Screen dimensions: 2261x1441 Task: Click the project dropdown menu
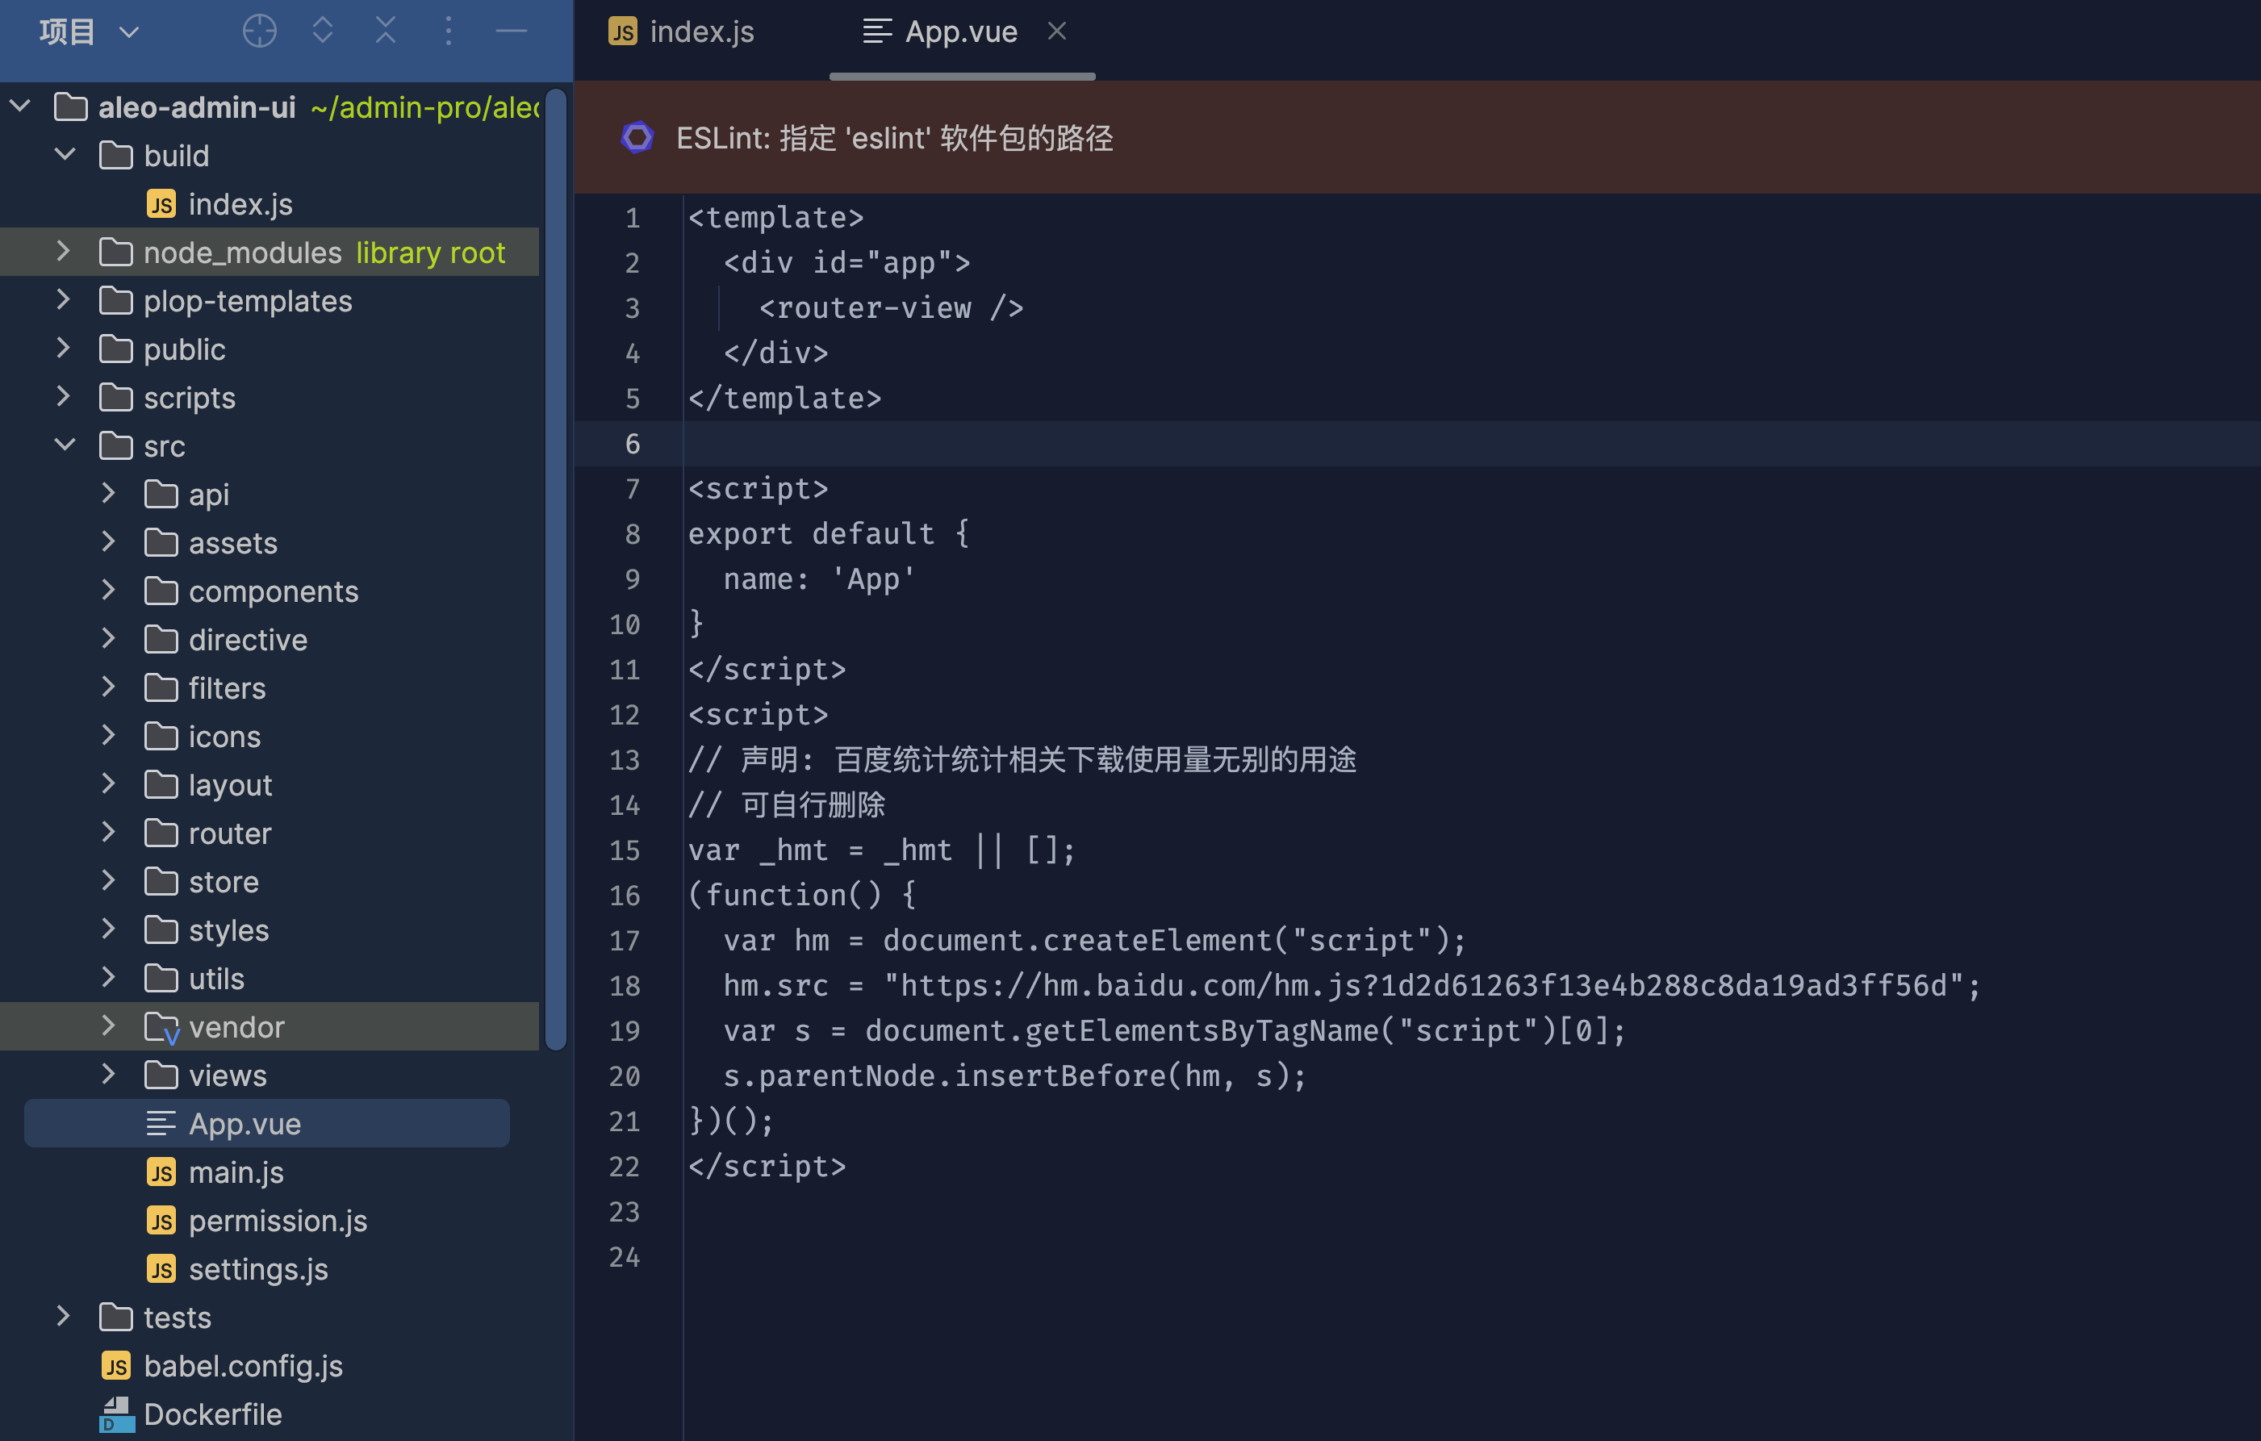point(74,28)
